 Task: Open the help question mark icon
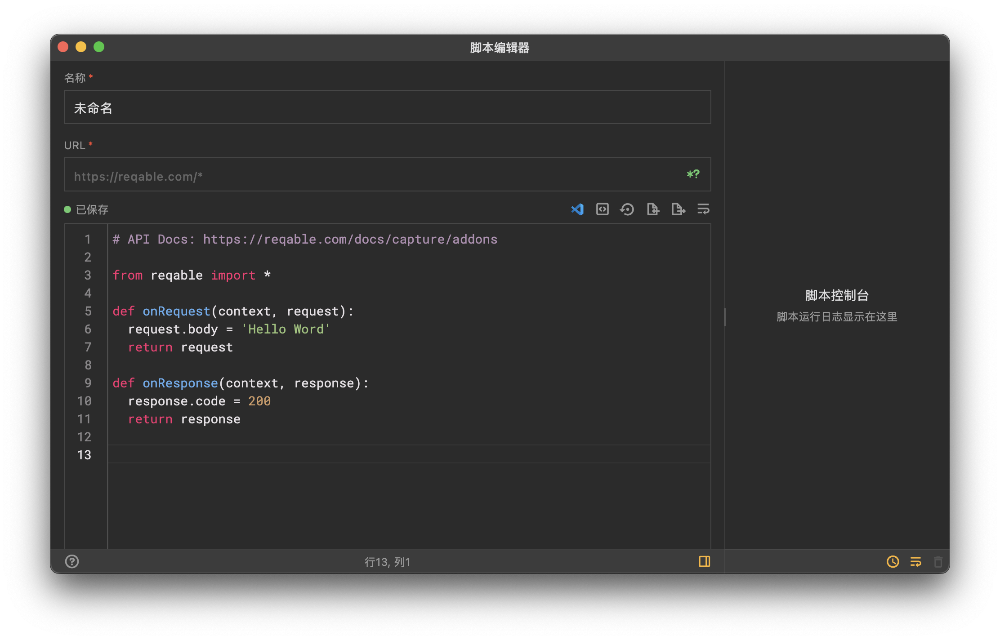pos(72,561)
